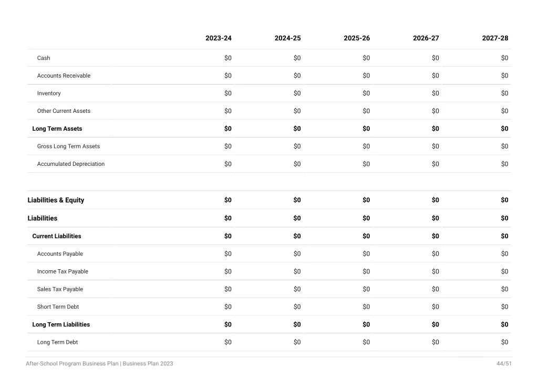Click the Other Current Assets label
This screenshot has height=380, width=538.
[x=64, y=111]
